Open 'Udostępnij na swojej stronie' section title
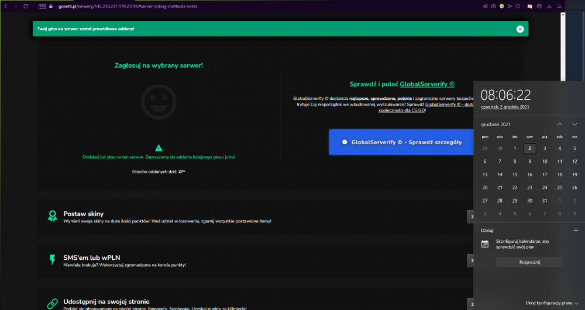585x310 pixels. coord(106,301)
